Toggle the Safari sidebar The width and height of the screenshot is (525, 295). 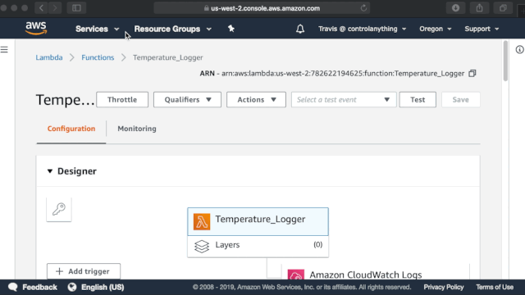[x=76, y=8]
